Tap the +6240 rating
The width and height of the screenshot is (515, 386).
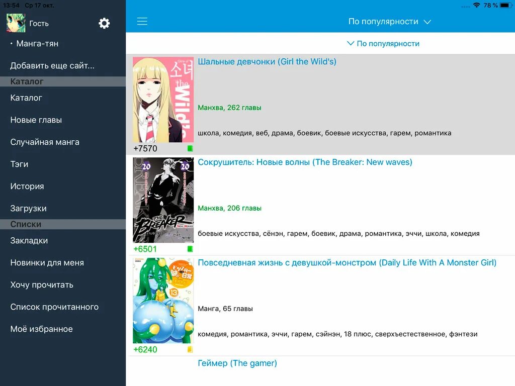point(145,350)
